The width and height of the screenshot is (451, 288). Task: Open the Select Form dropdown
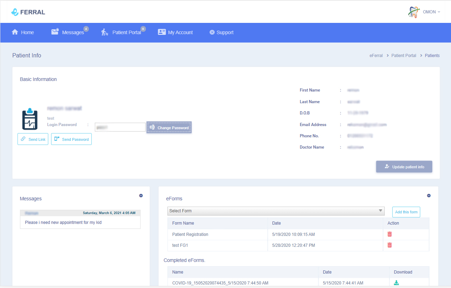tap(276, 211)
